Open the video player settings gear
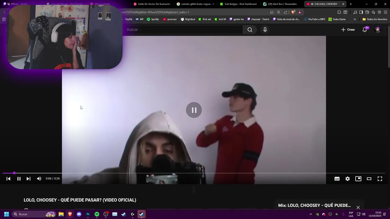Screen dimensions: 390x219 (x=348, y=179)
